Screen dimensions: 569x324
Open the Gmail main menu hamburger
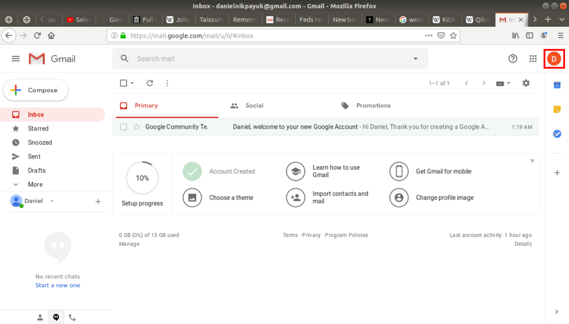[x=16, y=59]
